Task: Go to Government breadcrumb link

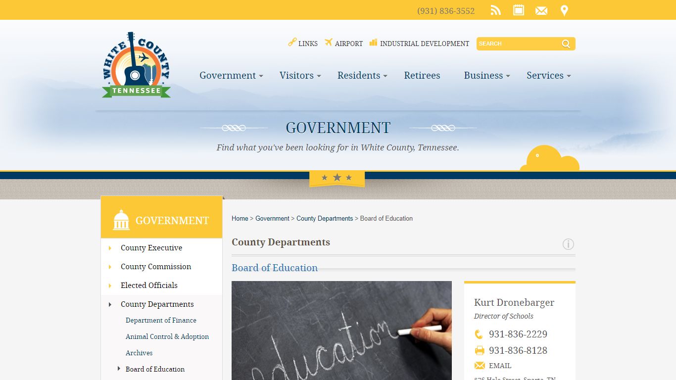Action: pyautogui.click(x=272, y=218)
